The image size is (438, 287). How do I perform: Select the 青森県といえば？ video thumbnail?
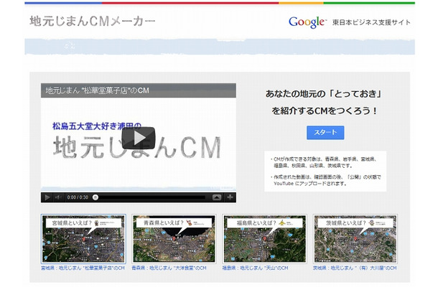pos(174,239)
